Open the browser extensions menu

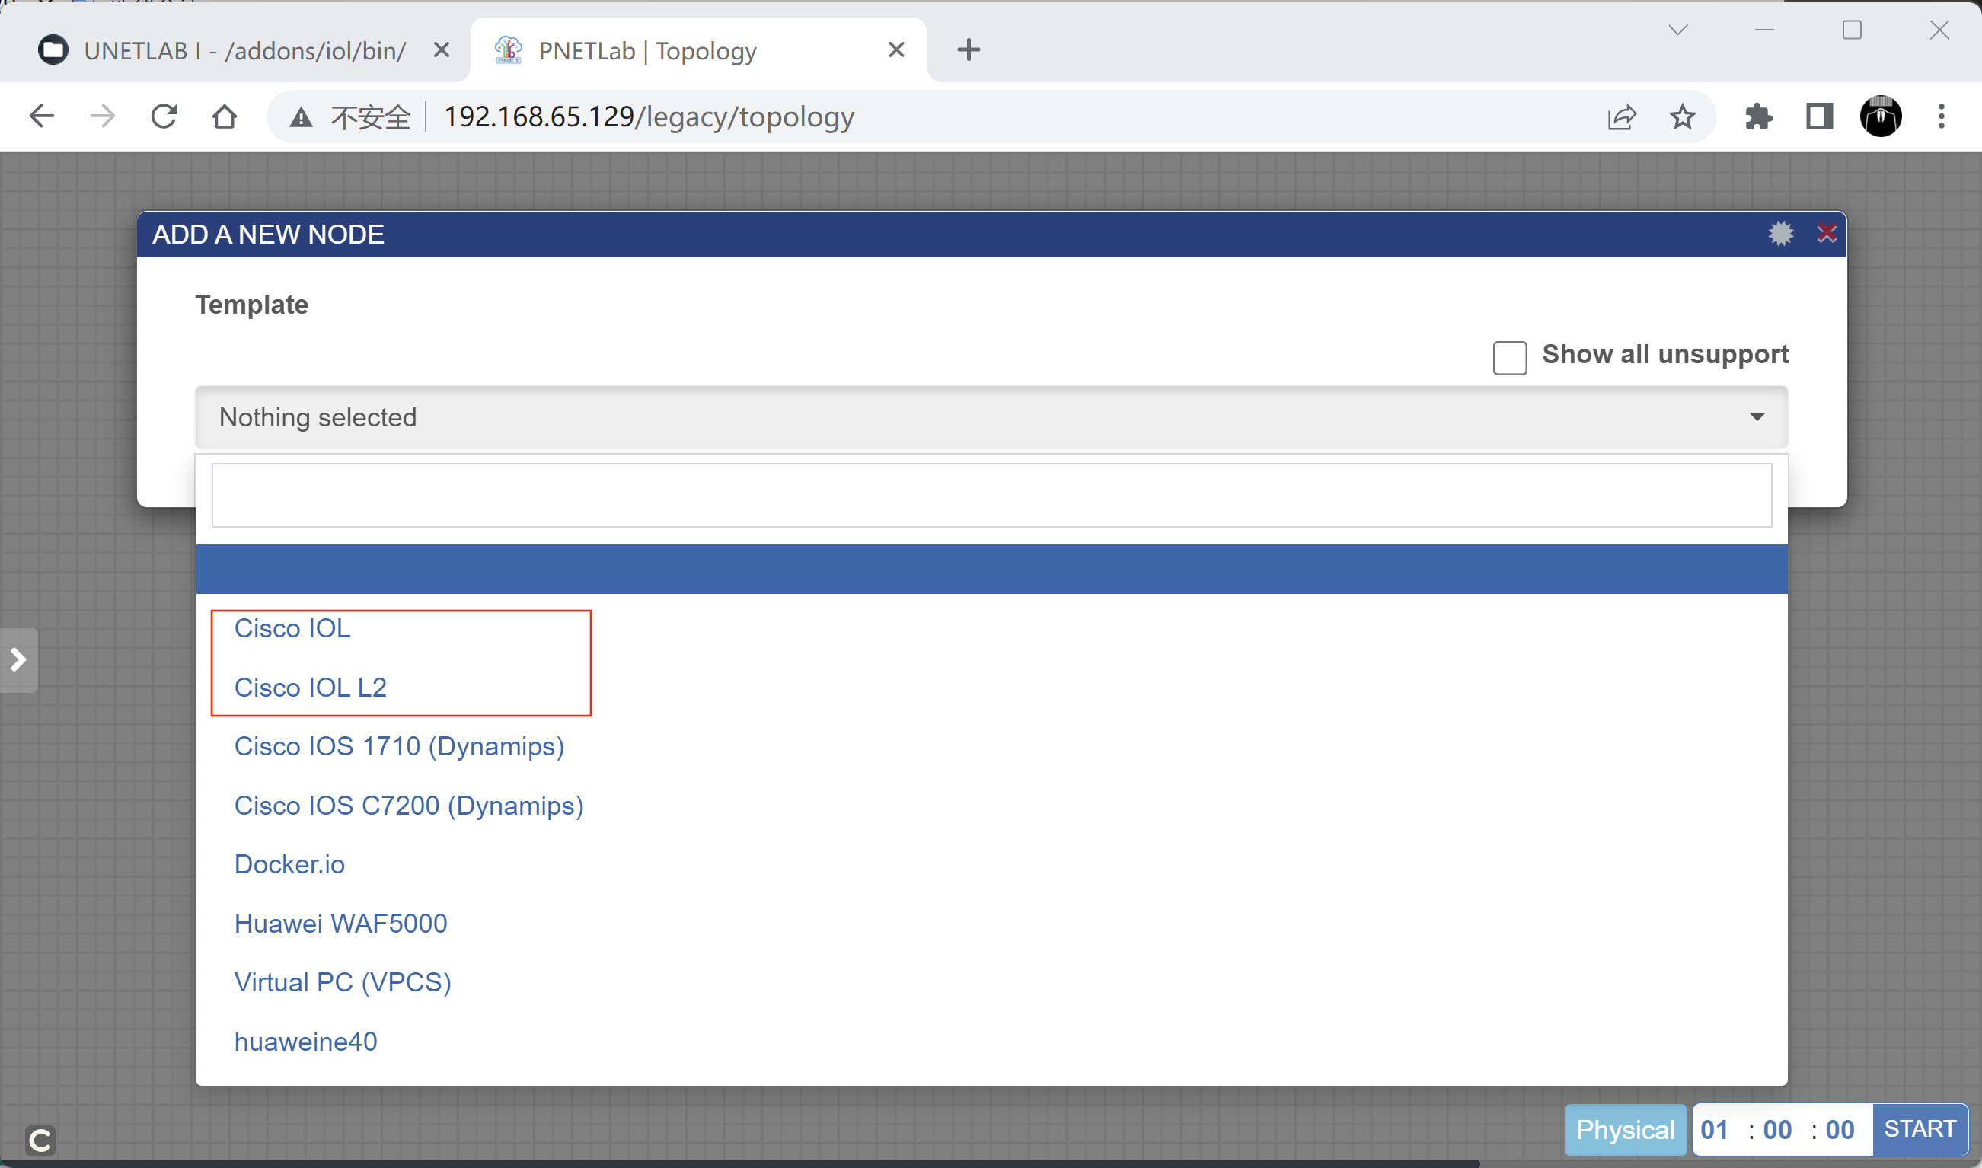tap(1757, 117)
